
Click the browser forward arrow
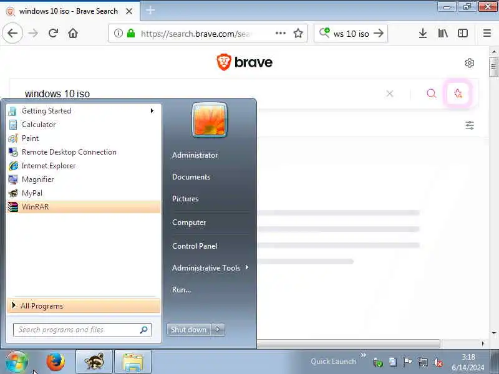[33, 33]
